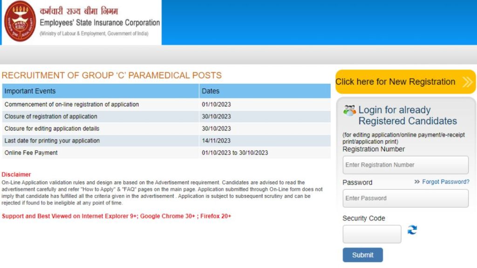Focus the Security Code input box
The image size is (477, 268).
[x=372, y=234]
